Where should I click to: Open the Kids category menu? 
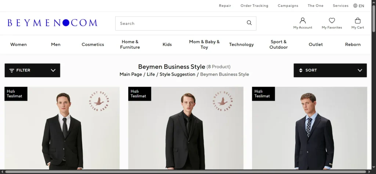coord(167,45)
